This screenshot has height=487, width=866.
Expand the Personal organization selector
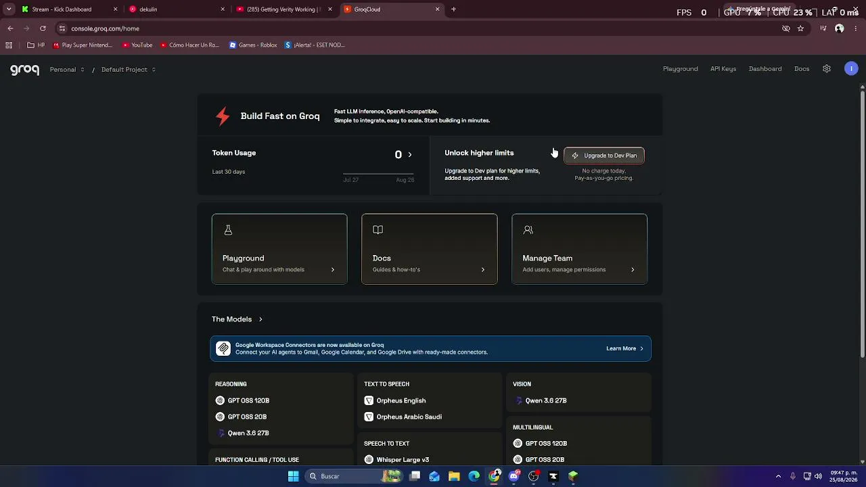(x=67, y=70)
